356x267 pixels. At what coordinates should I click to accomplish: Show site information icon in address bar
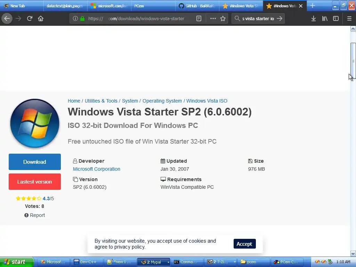pos(75,19)
